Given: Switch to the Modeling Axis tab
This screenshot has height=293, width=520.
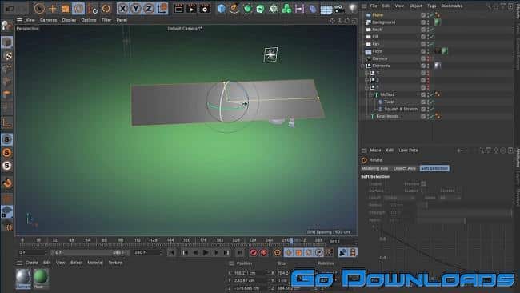Looking at the screenshot, I should coord(374,169).
